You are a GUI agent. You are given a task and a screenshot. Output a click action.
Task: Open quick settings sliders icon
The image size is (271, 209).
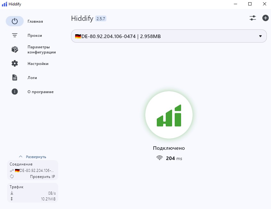point(253,18)
